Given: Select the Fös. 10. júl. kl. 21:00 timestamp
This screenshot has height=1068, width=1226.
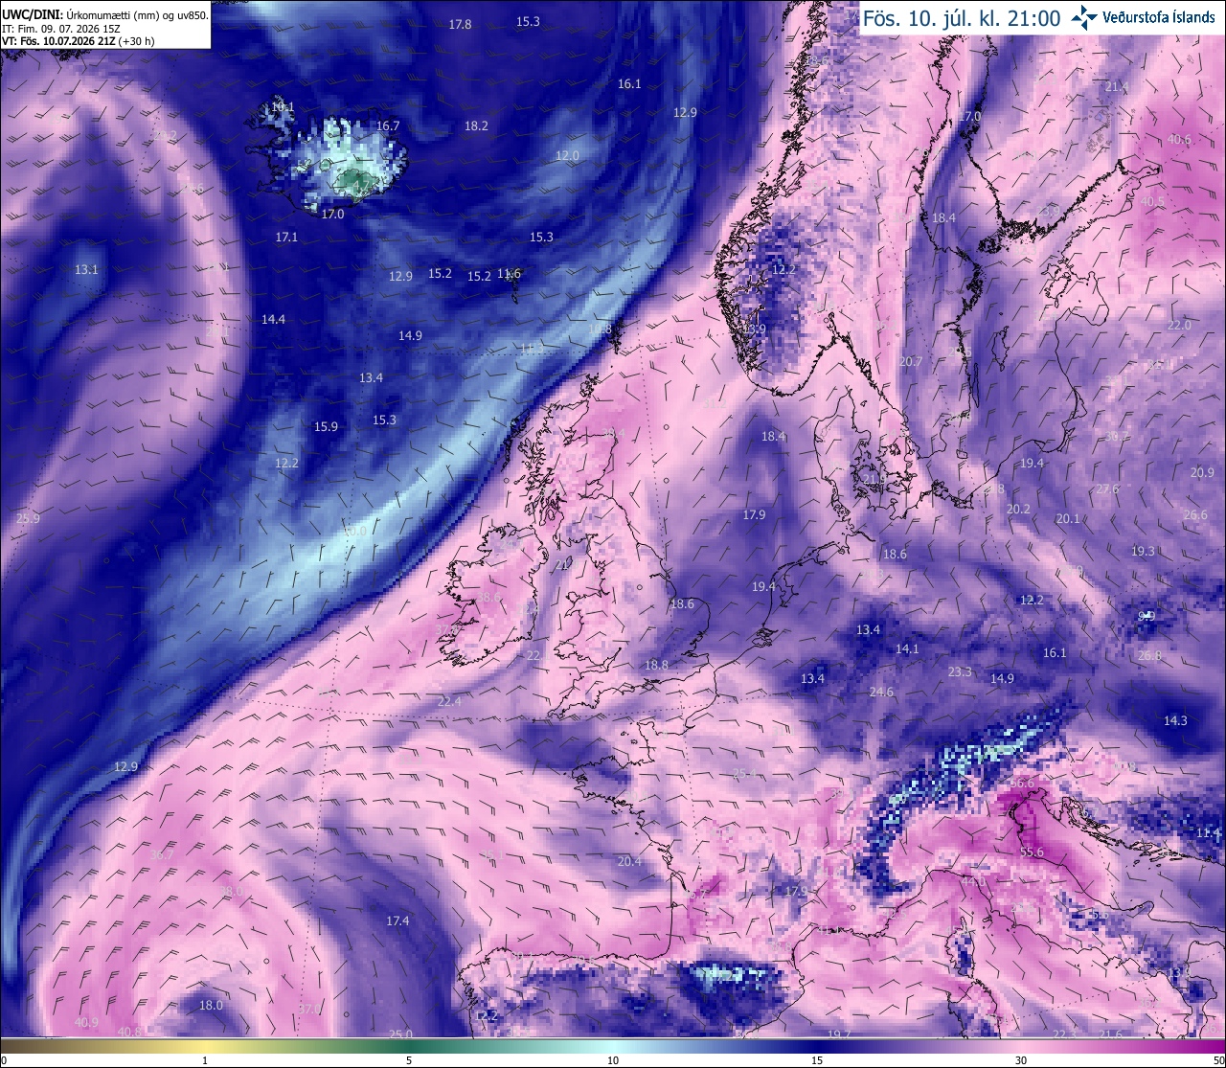Looking at the screenshot, I should 962,18.
